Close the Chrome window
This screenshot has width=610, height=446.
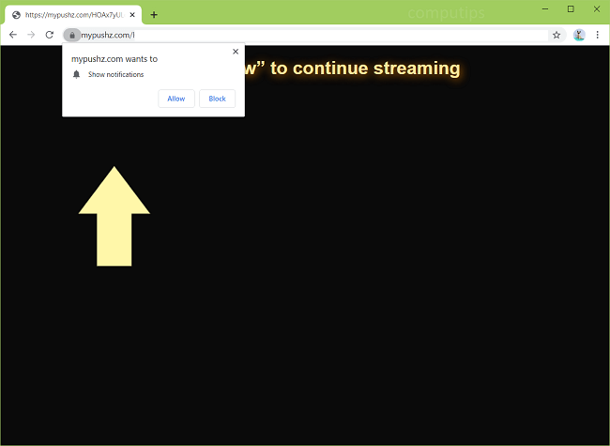pyautogui.click(x=596, y=8)
